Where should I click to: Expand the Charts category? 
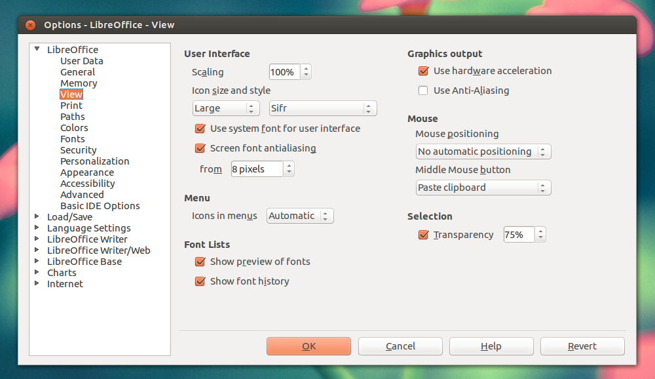37,273
